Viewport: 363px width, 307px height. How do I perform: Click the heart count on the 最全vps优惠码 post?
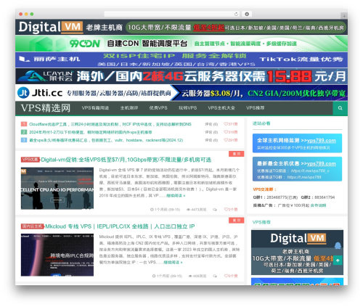click(231, 140)
